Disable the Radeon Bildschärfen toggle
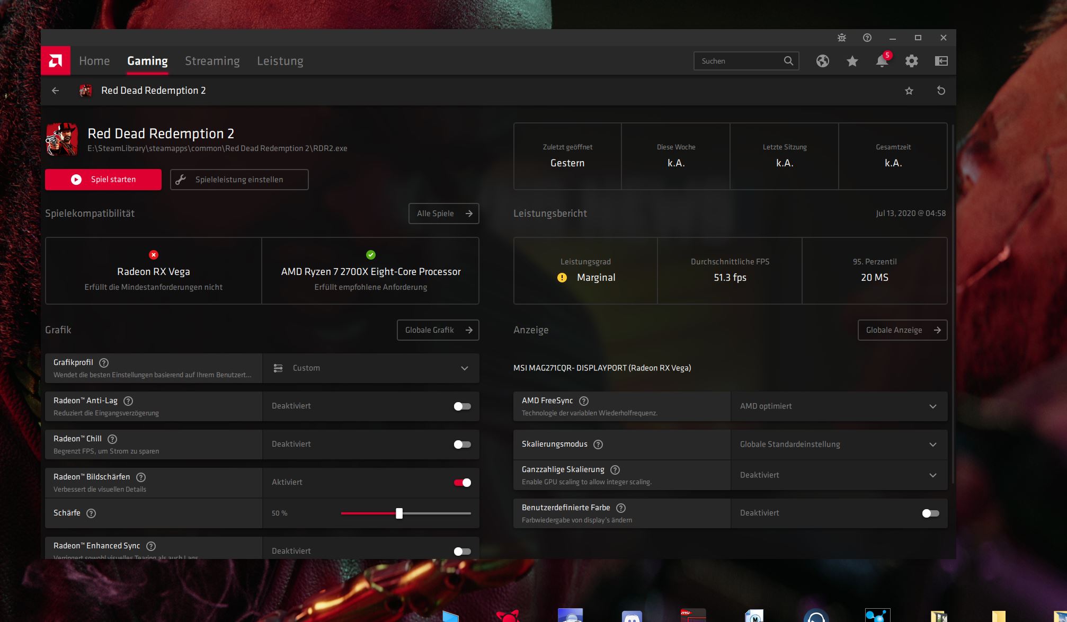This screenshot has width=1067, height=622. click(x=462, y=483)
